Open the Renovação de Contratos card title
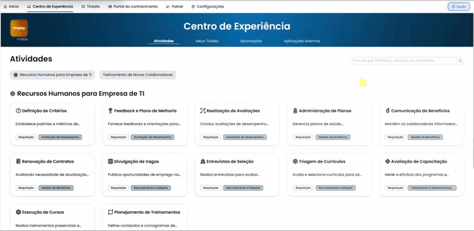The image size is (474, 231). pos(48,161)
